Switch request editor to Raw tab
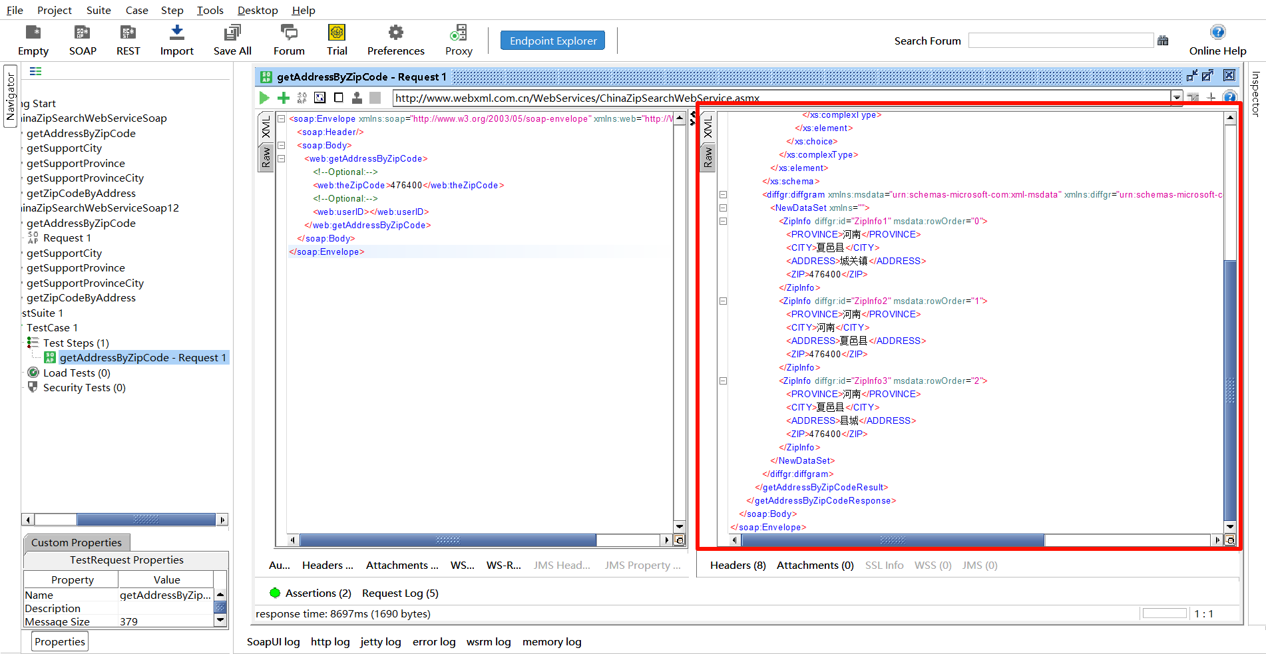Viewport: 1266px width, 654px height. pyautogui.click(x=266, y=158)
